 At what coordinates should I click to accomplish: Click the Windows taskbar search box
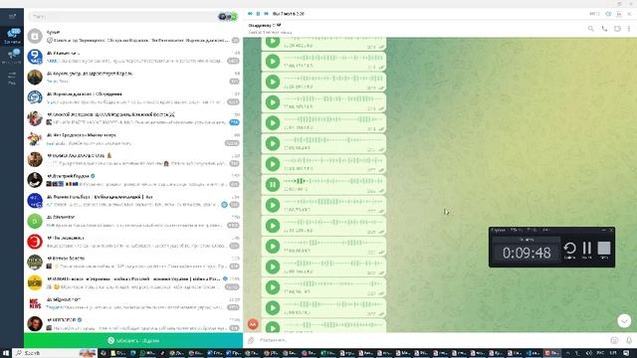55,353
